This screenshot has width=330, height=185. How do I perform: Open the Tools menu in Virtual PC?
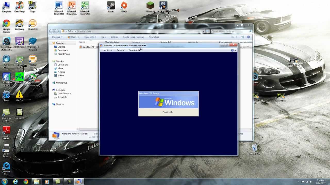pos(120,50)
